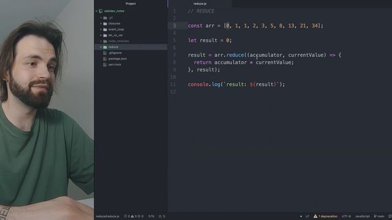The height and width of the screenshot is (220, 392).
Task: Click the 'return' keyword on line 8
Action: tap(203, 62)
